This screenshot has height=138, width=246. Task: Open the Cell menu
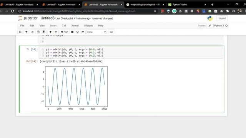coord(64,26)
